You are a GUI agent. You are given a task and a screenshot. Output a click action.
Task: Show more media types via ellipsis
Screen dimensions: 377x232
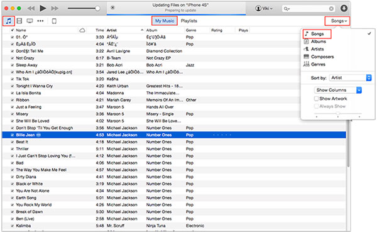pos(40,21)
